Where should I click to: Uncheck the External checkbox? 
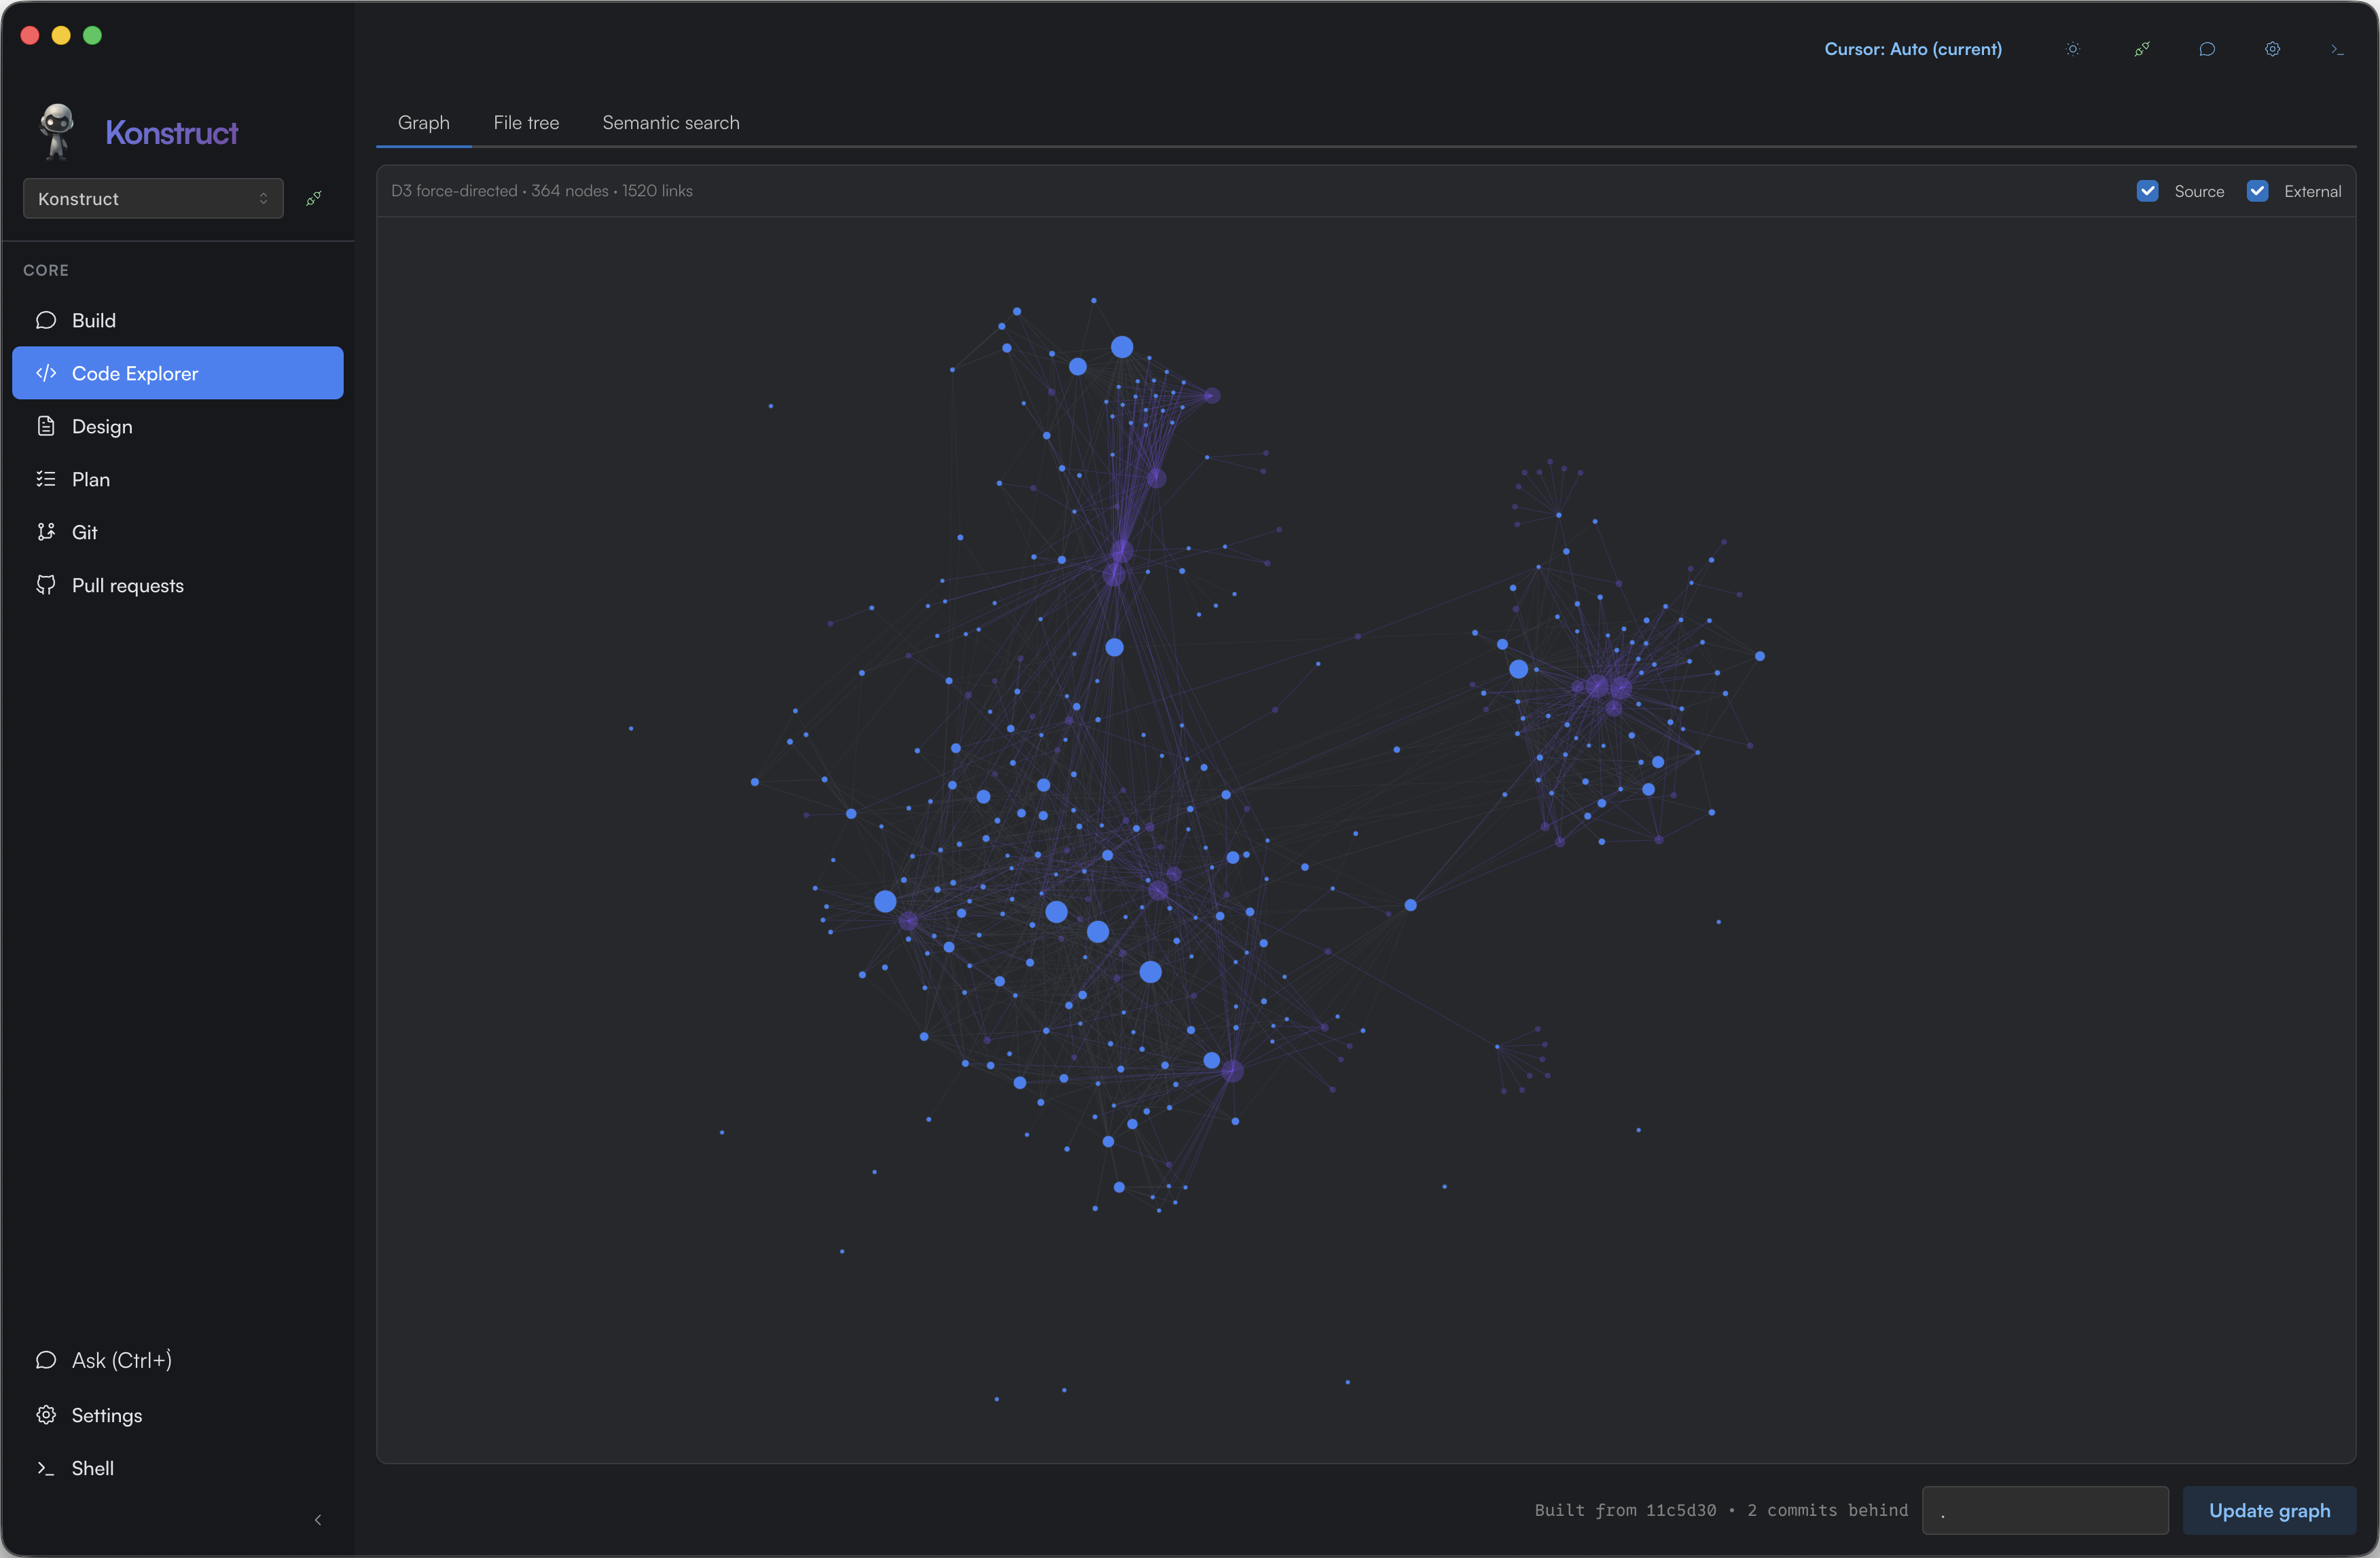2257,191
